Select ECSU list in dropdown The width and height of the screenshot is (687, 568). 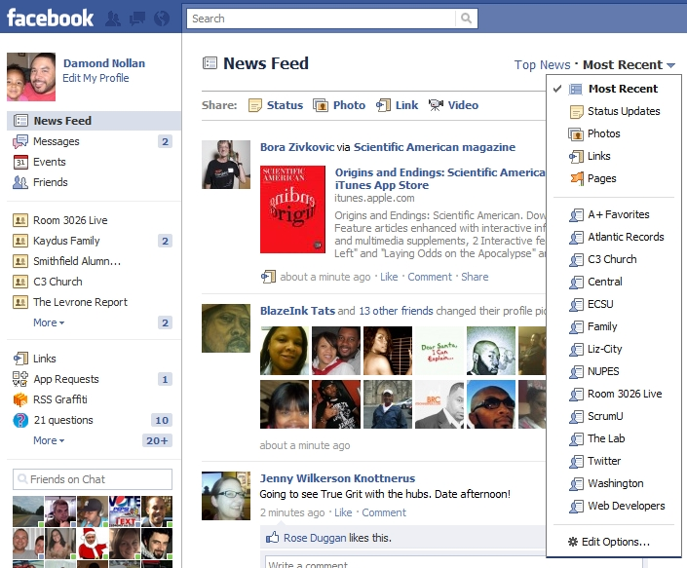coord(614,304)
